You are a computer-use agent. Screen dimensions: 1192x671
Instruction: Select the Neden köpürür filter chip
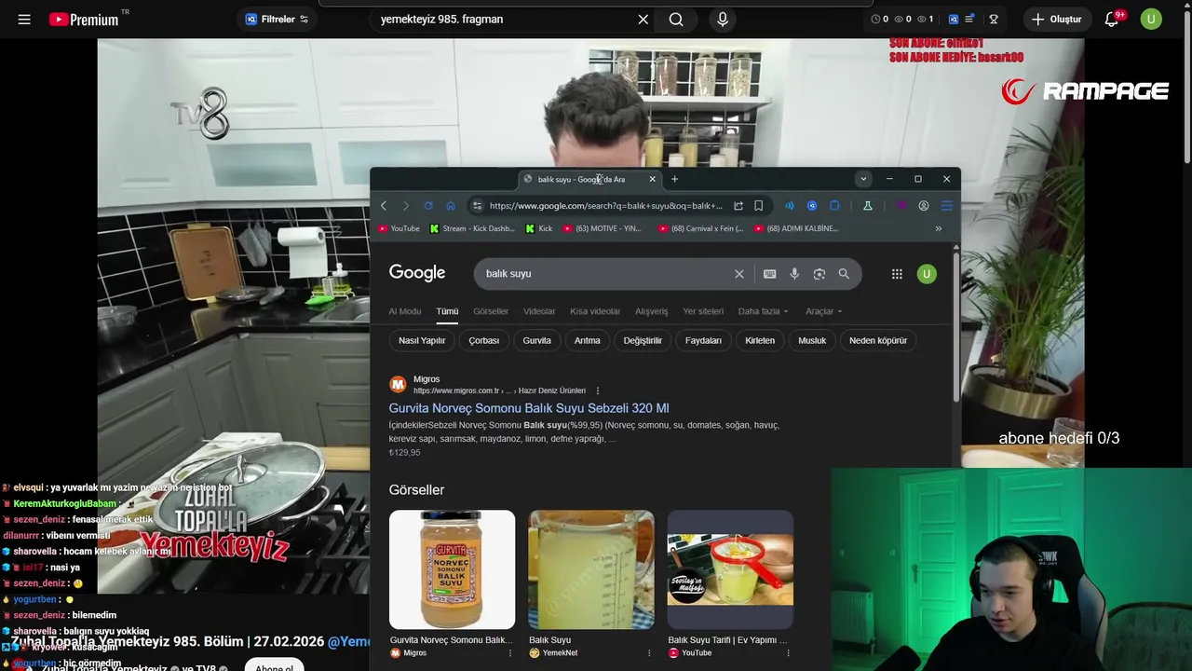[x=878, y=340]
